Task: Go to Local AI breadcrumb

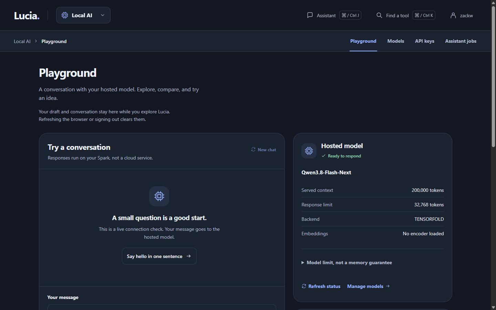Action: coord(22,41)
